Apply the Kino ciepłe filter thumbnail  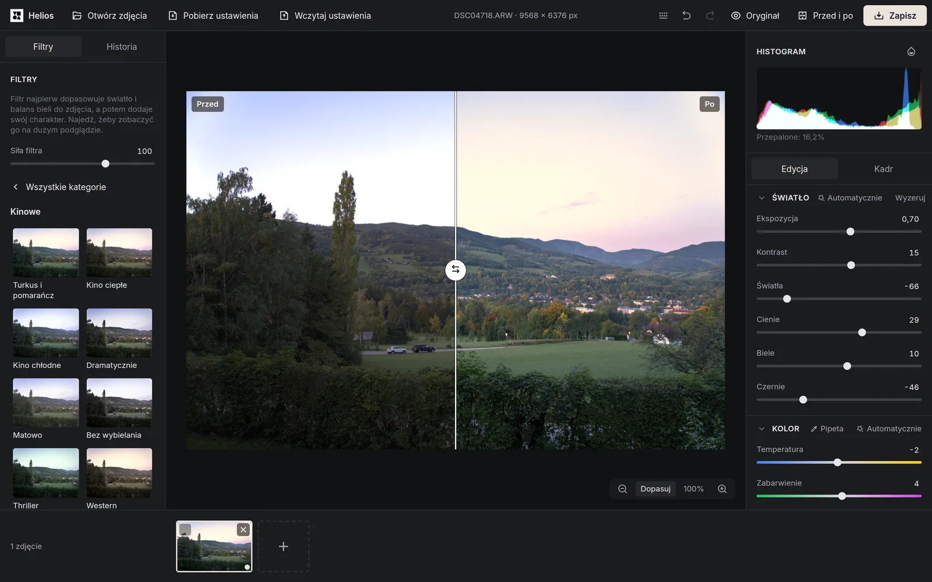119,253
